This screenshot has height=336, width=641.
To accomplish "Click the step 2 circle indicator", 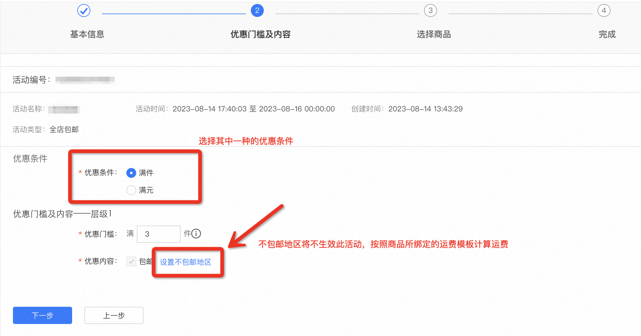I will (257, 11).
